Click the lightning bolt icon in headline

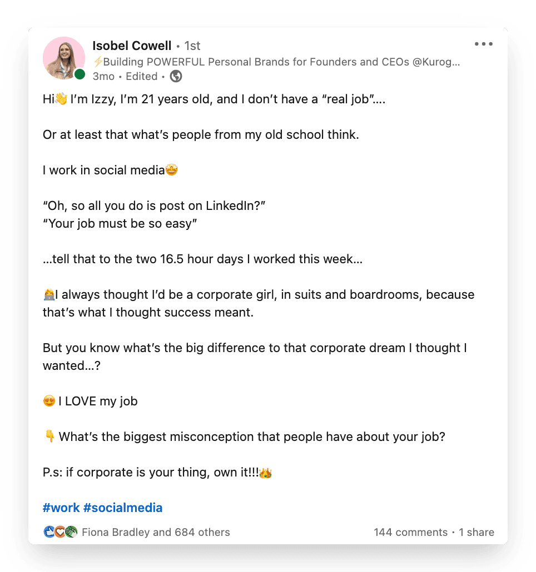(x=98, y=62)
